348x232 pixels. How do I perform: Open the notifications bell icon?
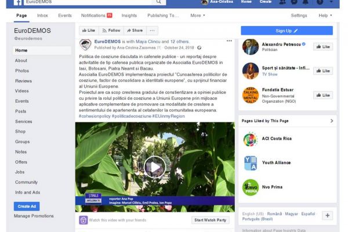point(306,2)
